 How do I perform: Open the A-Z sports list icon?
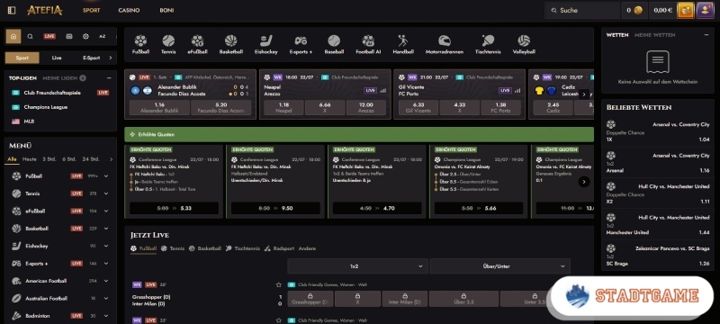[102, 36]
